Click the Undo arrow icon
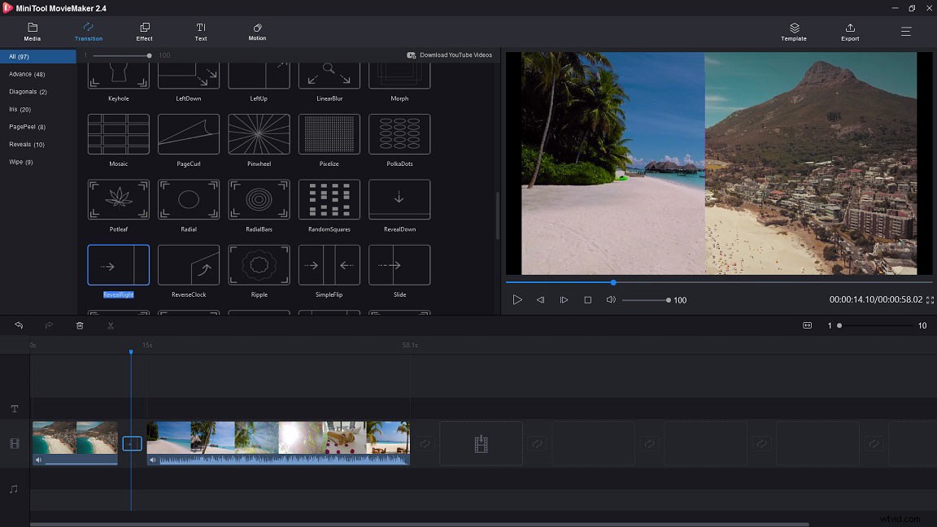This screenshot has height=527, width=937. pyautogui.click(x=18, y=325)
